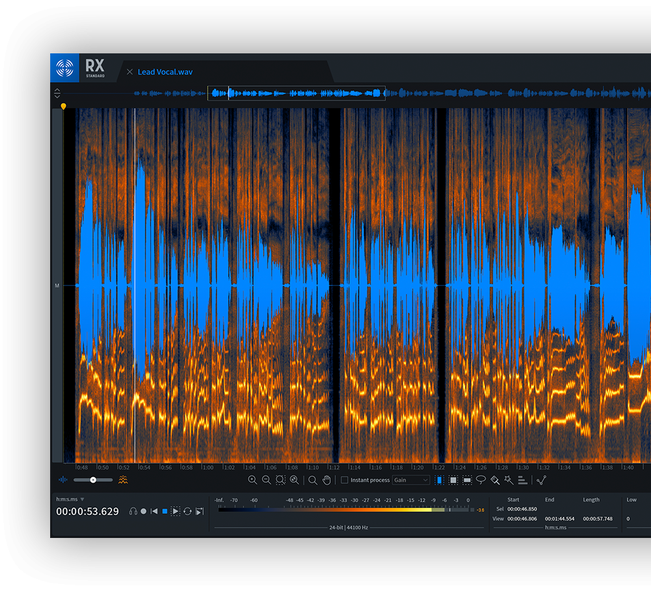Click the selection Start time field
651x590 pixels.
(x=521, y=509)
